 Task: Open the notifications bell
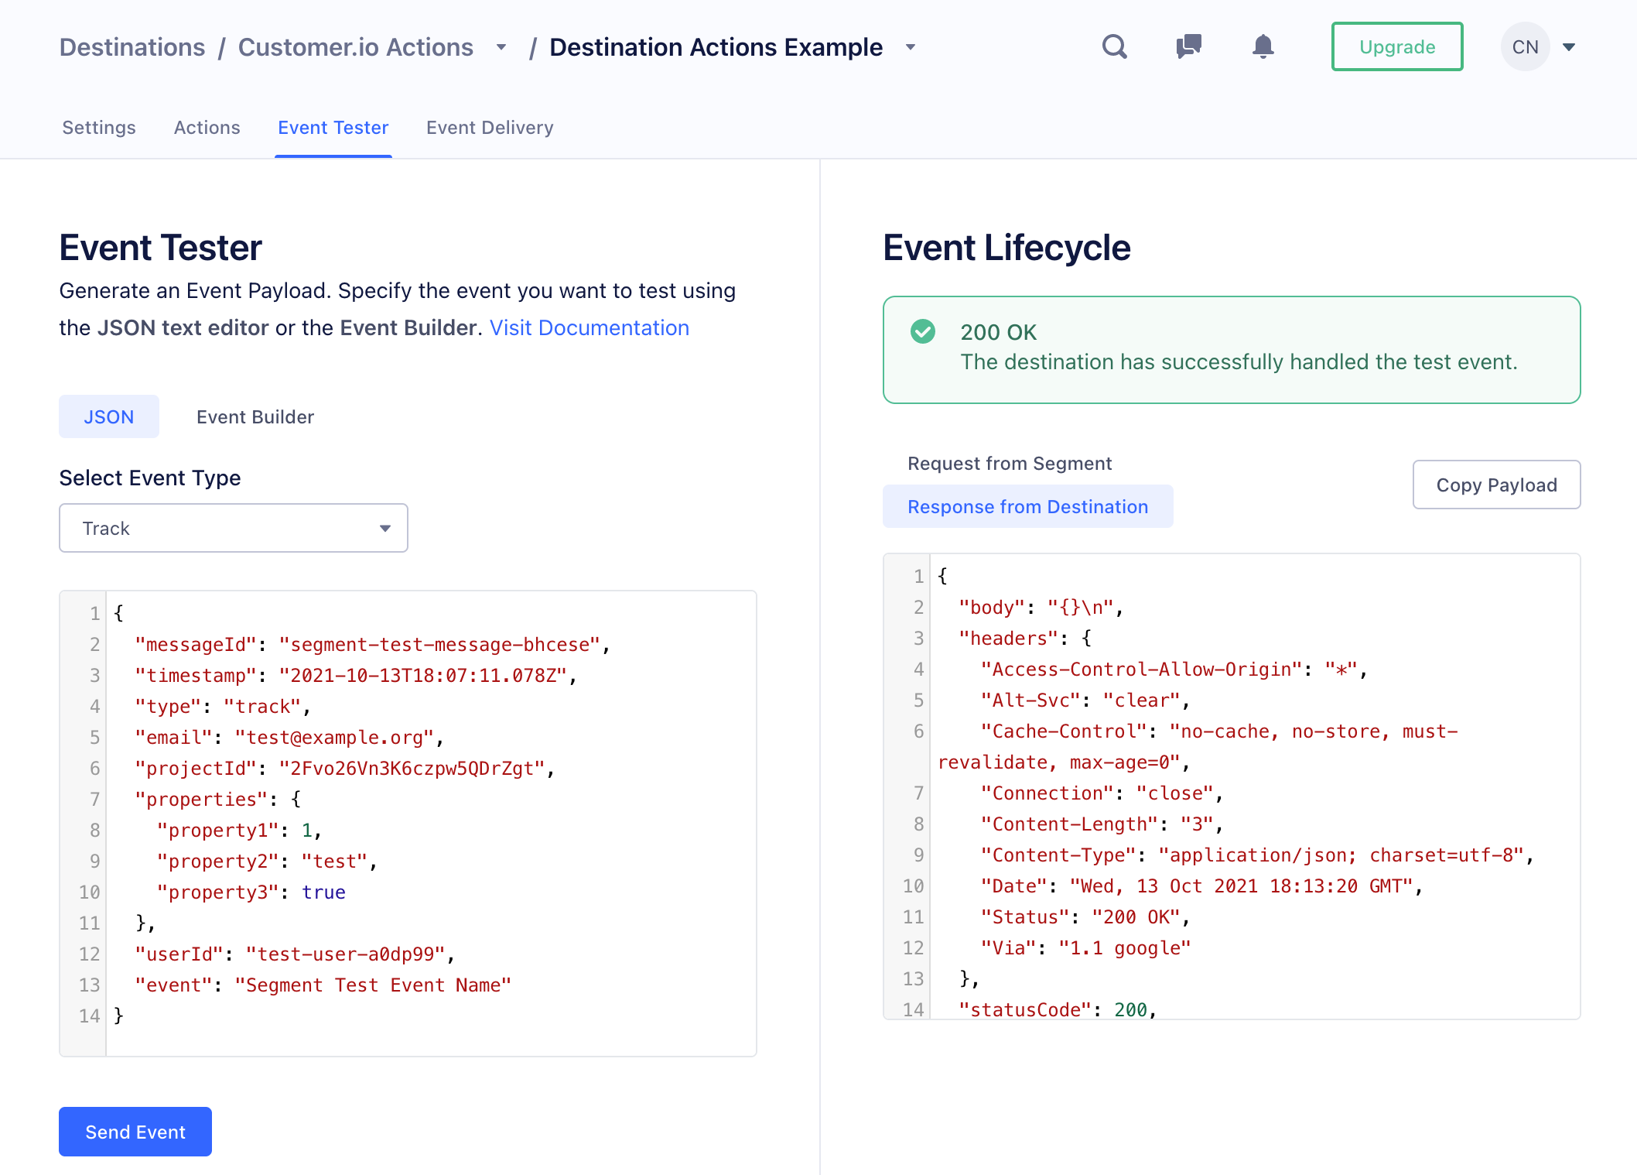tap(1263, 46)
